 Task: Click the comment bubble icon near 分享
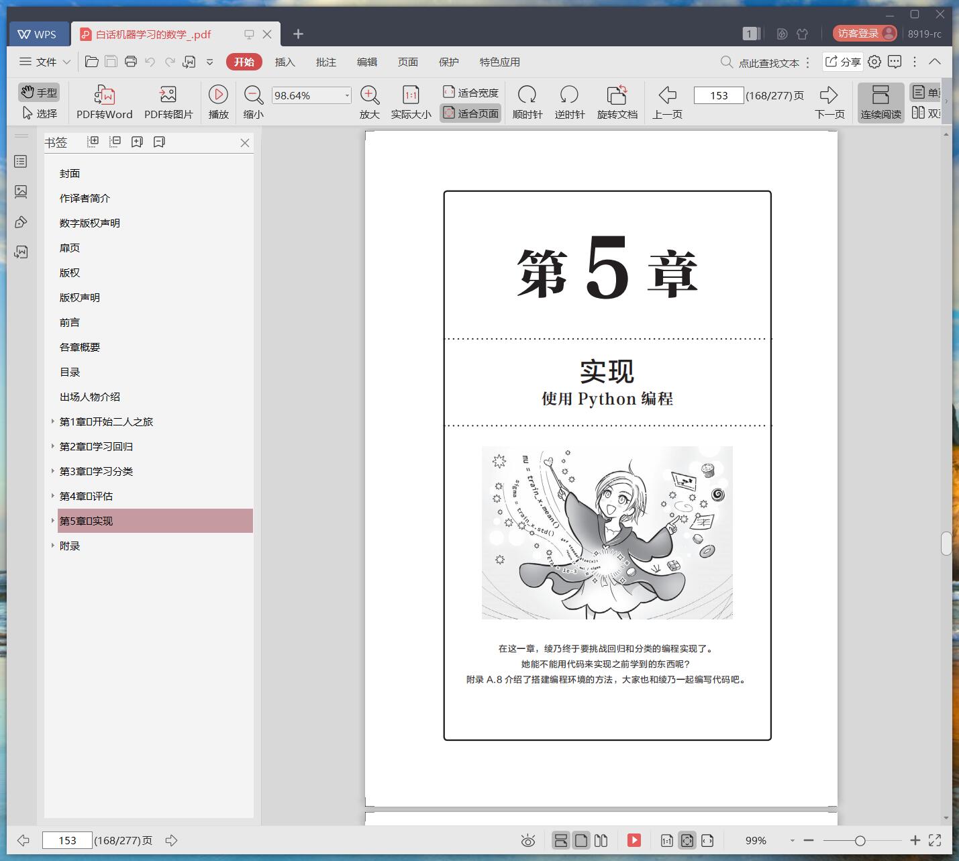click(x=895, y=62)
